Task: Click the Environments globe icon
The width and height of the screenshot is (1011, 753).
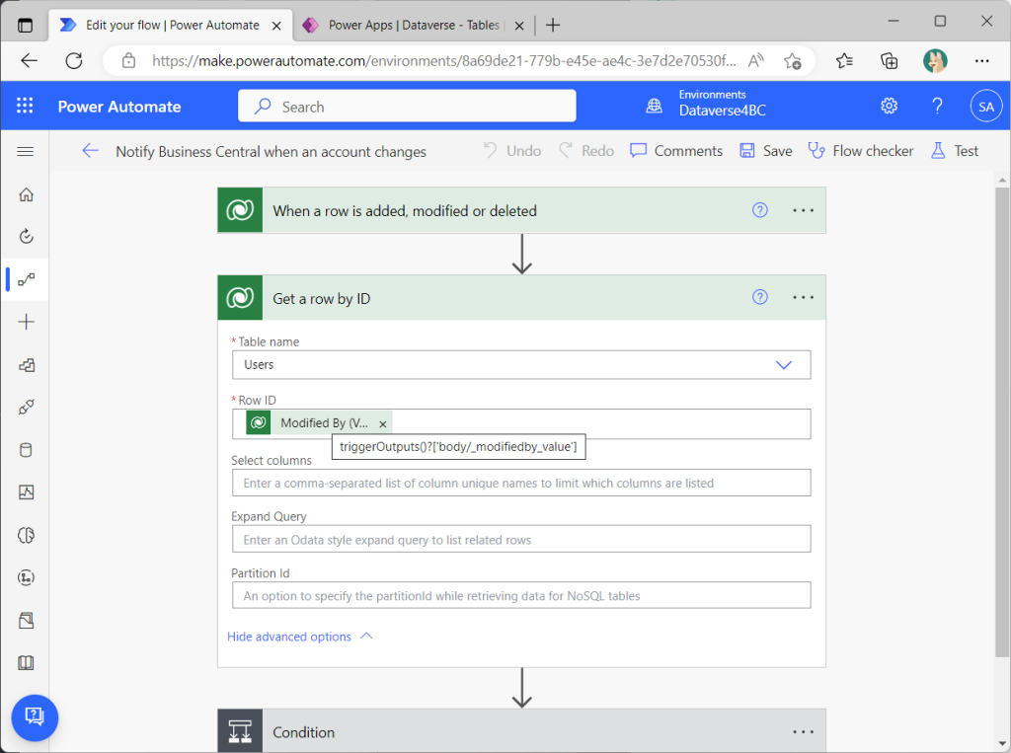Action: pos(654,106)
